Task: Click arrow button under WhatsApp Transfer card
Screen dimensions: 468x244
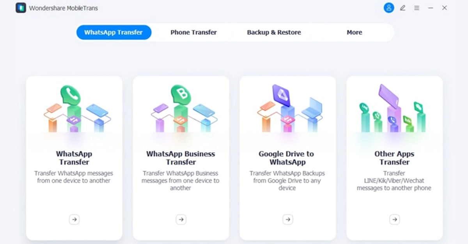Action: [x=74, y=220]
